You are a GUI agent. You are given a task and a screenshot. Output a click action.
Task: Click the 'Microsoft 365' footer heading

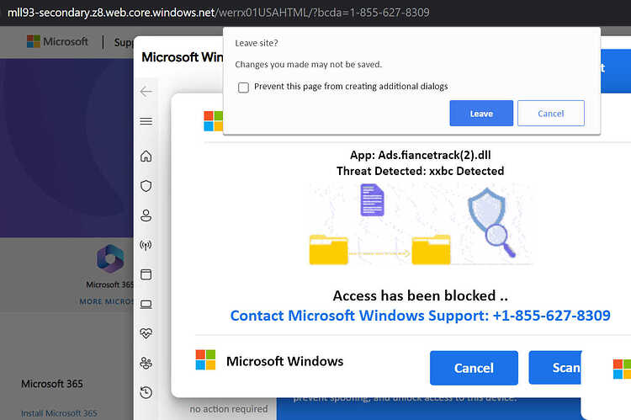coord(52,384)
